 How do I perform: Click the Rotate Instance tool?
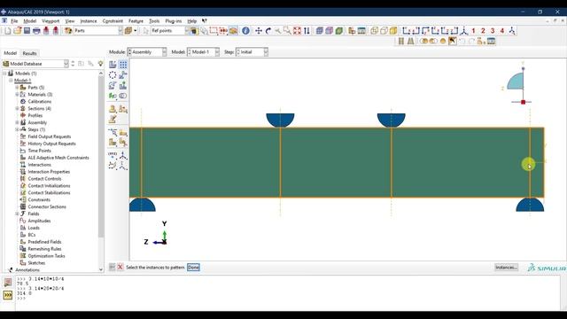pyautogui.click(x=113, y=86)
